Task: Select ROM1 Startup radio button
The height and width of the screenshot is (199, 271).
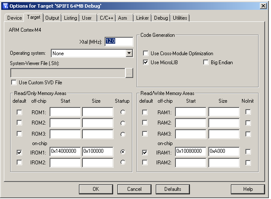Action: pyautogui.click(x=123, y=112)
